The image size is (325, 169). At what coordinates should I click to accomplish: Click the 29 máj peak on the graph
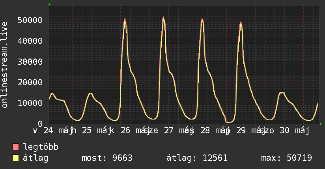[241, 22]
